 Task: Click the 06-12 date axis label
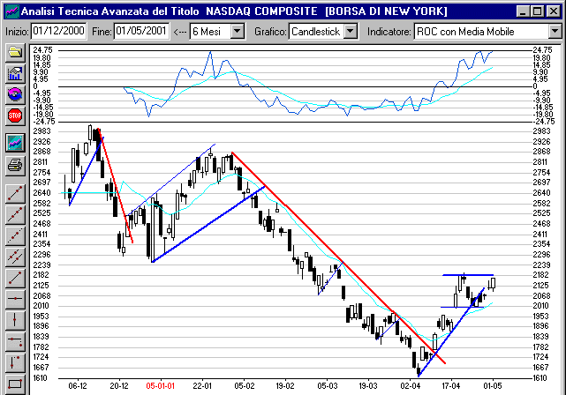pyautogui.click(x=78, y=386)
